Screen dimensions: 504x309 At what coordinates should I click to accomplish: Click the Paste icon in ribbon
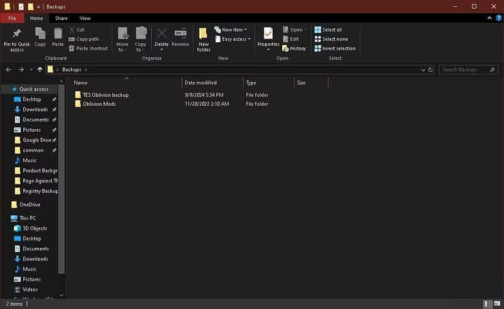58,34
